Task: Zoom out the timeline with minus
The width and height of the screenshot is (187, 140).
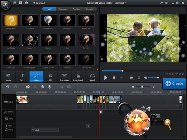Action: (x=133, y=87)
